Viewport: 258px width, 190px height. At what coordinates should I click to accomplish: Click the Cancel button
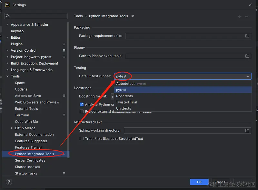pos(221,182)
